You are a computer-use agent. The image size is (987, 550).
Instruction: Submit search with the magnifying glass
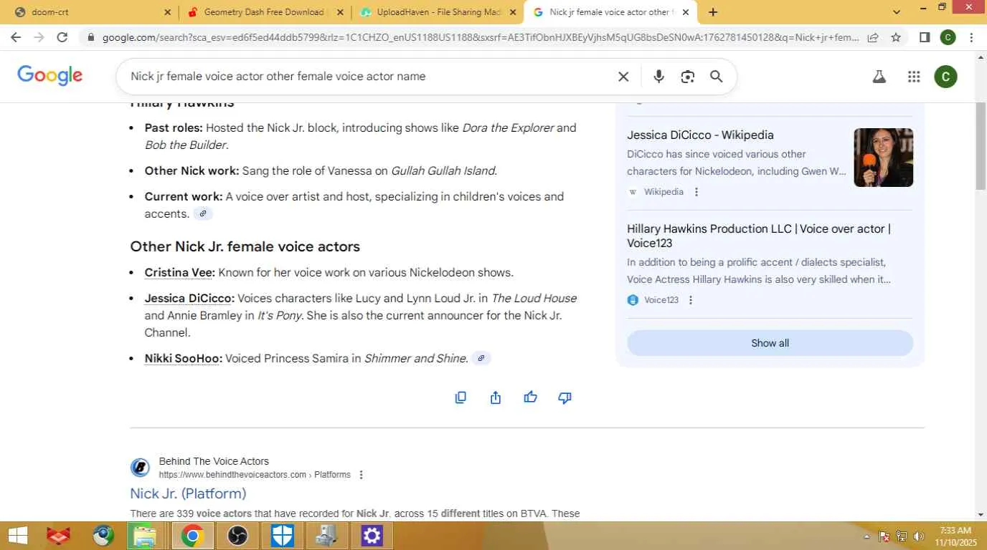click(x=716, y=77)
